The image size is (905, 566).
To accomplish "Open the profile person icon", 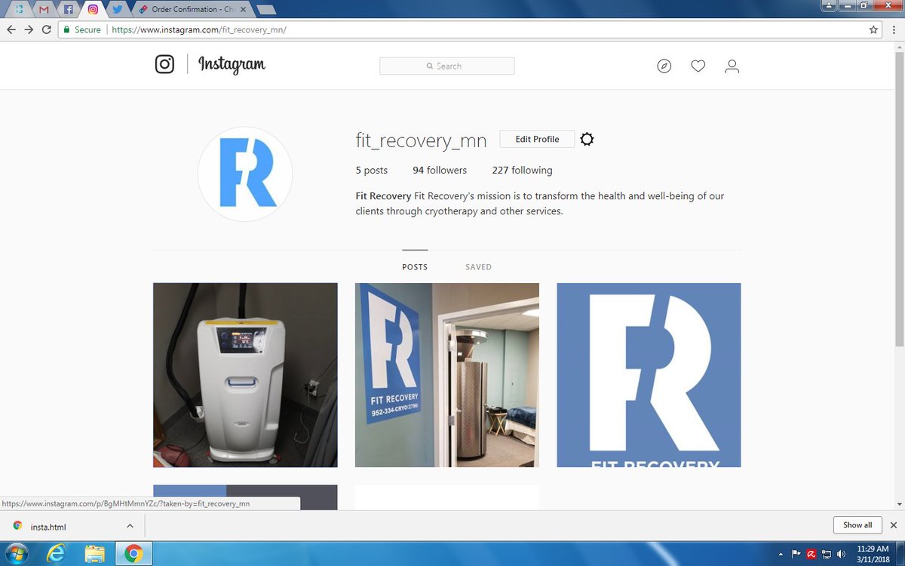I will pos(732,66).
